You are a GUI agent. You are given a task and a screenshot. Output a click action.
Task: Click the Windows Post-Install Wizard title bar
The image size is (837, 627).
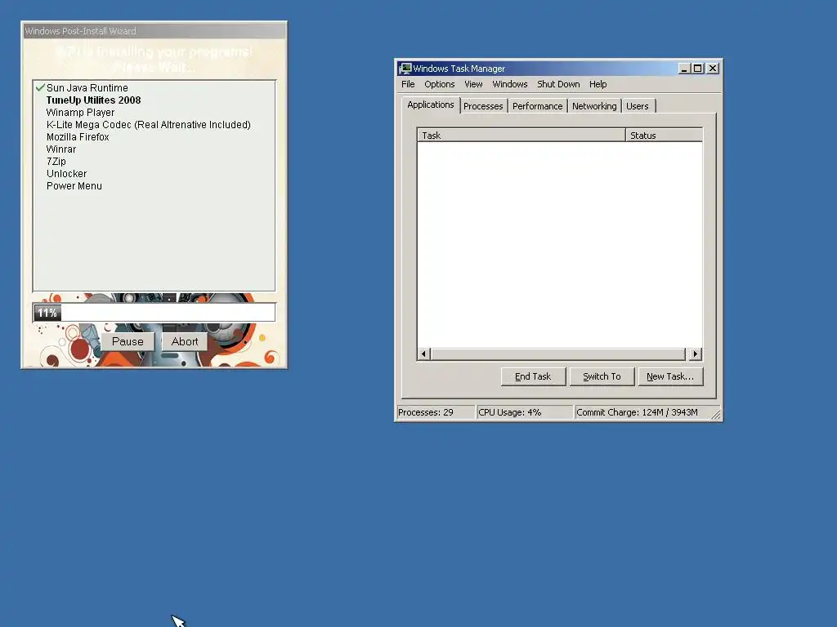[154, 31]
